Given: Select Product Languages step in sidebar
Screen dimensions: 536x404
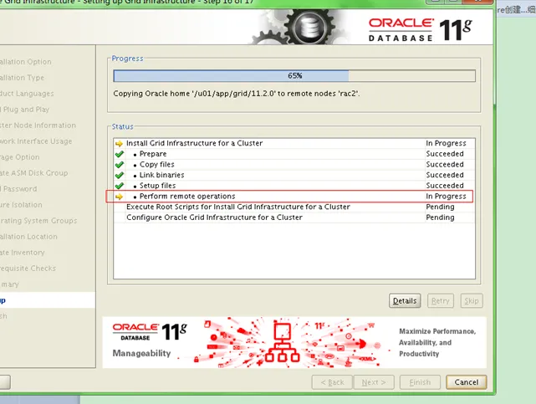Looking at the screenshot, I should (27, 94).
